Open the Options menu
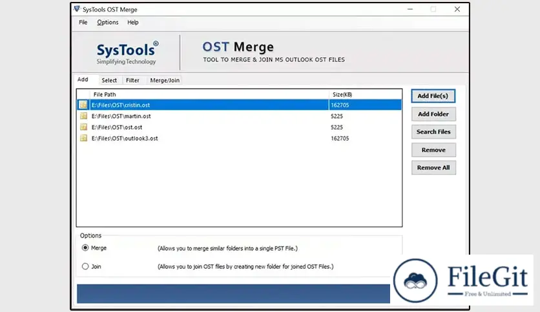Viewport: 540px width, 312px height. 107,23
